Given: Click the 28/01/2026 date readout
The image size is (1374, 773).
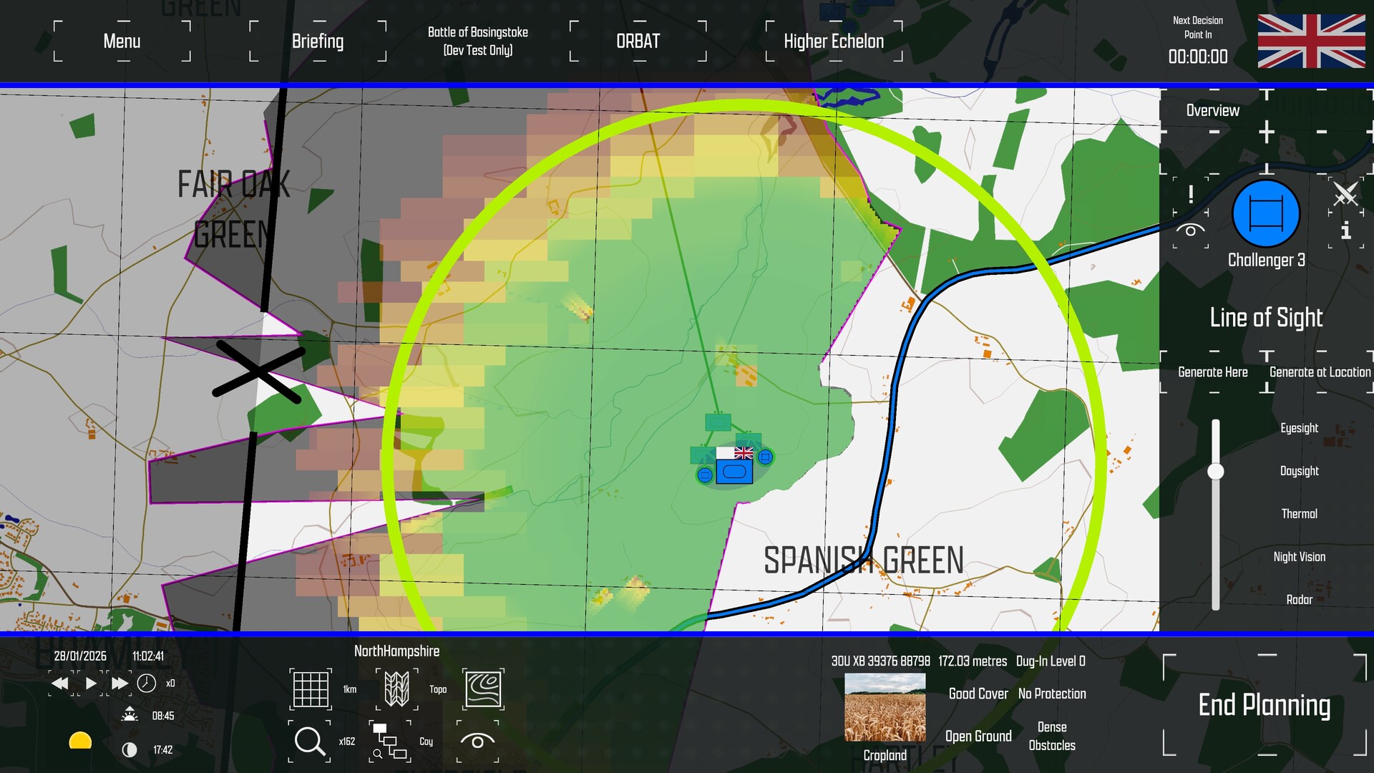Looking at the screenshot, I should coord(80,656).
